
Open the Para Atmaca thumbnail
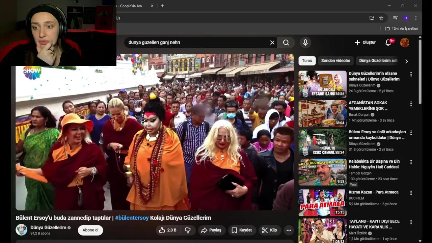[x=322, y=202]
